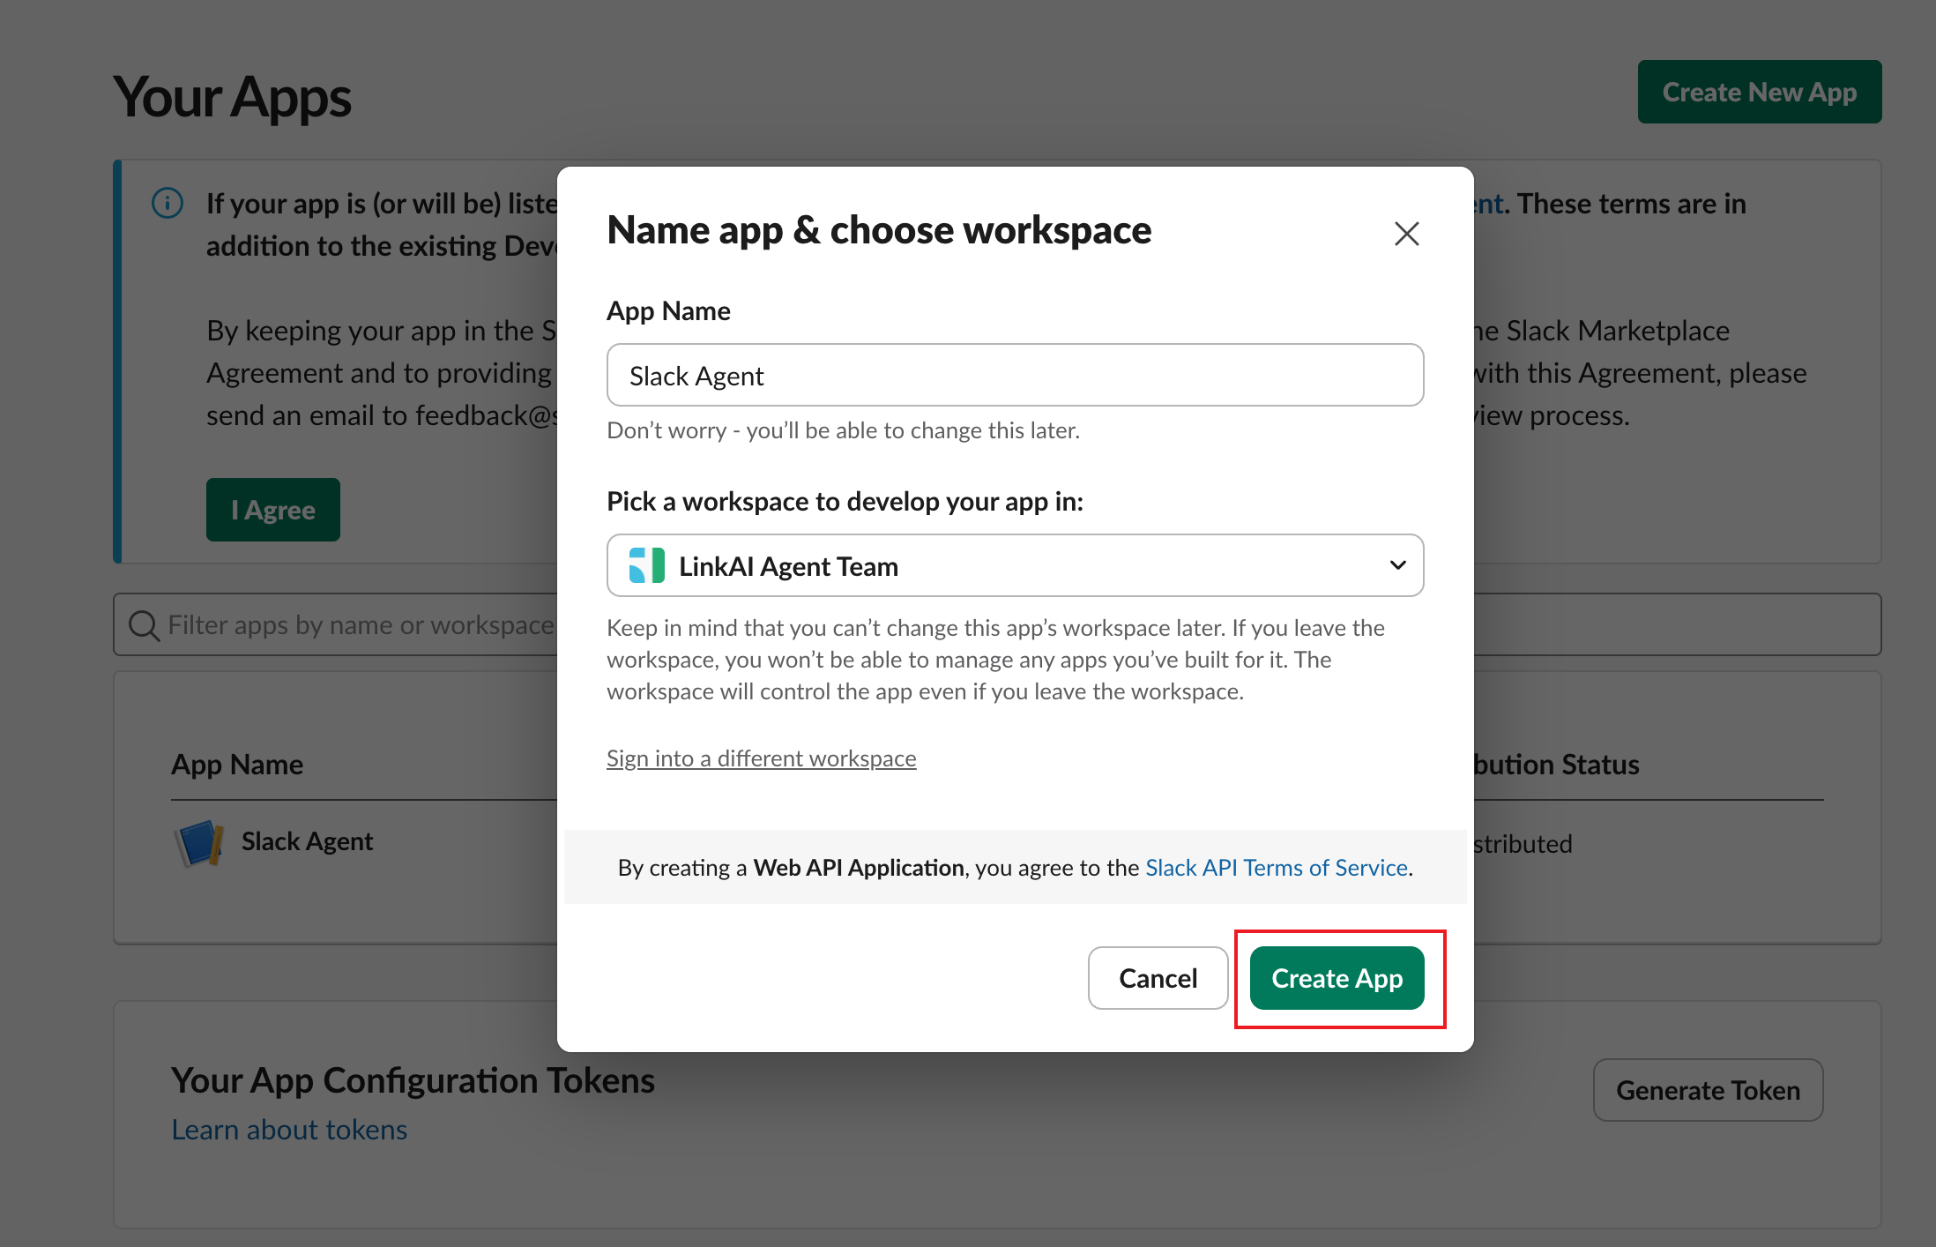Image resolution: width=1936 pixels, height=1247 pixels.
Task: Click the Distribution Status column header
Action: coord(1556,765)
